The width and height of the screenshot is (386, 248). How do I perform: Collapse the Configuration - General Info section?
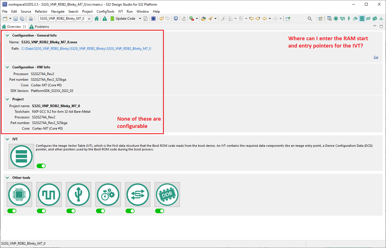[x=7, y=35]
